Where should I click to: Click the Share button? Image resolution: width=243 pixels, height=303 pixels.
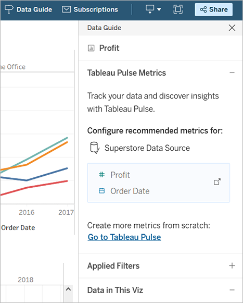[x=214, y=9]
